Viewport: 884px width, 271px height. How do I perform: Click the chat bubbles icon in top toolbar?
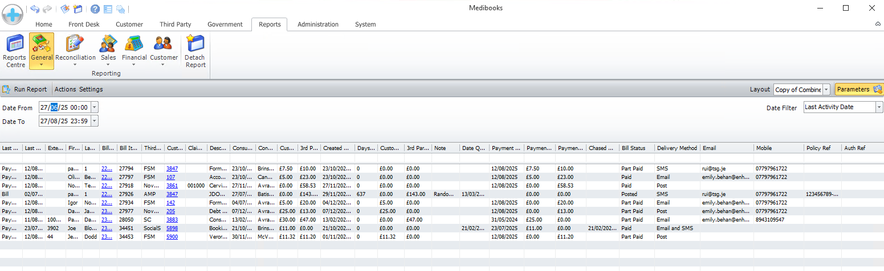click(120, 9)
